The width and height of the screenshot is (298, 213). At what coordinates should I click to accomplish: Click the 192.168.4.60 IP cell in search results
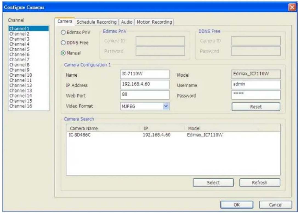(157, 135)
